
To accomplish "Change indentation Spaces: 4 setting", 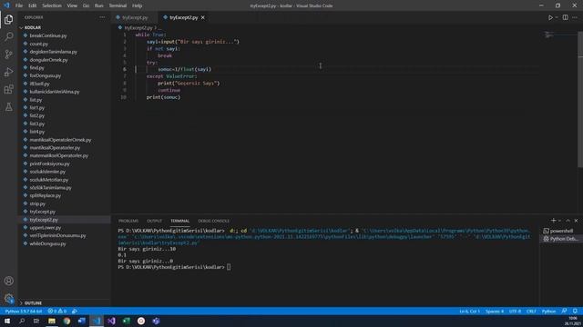I will coord(495,311).
